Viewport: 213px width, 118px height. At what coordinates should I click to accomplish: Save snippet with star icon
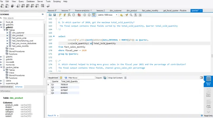point(121,15)
